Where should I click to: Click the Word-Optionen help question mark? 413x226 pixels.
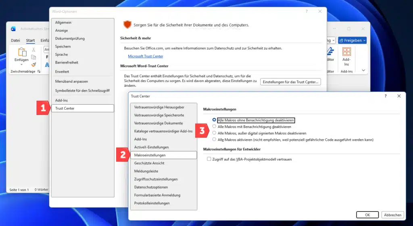pyautogui.click(x=307, y=11)
